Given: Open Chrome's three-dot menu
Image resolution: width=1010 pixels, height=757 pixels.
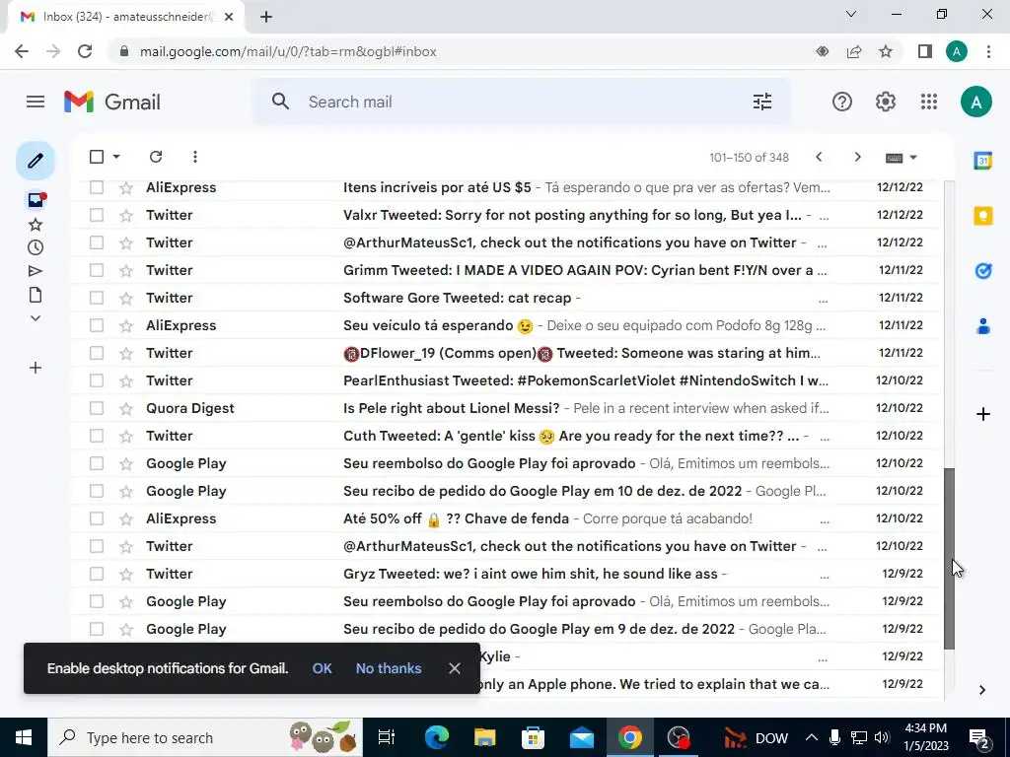Looking at the screenshot, I should click(x=988, y=51).
